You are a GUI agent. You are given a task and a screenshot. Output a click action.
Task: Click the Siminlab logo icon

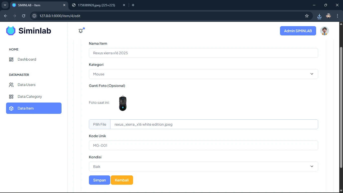[x=11, y=31]
